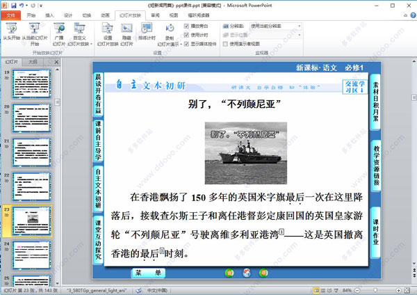This screenshot has height=295, width=417.
Task: Start Slide Show from status bar icon
Action: [336, 290]
